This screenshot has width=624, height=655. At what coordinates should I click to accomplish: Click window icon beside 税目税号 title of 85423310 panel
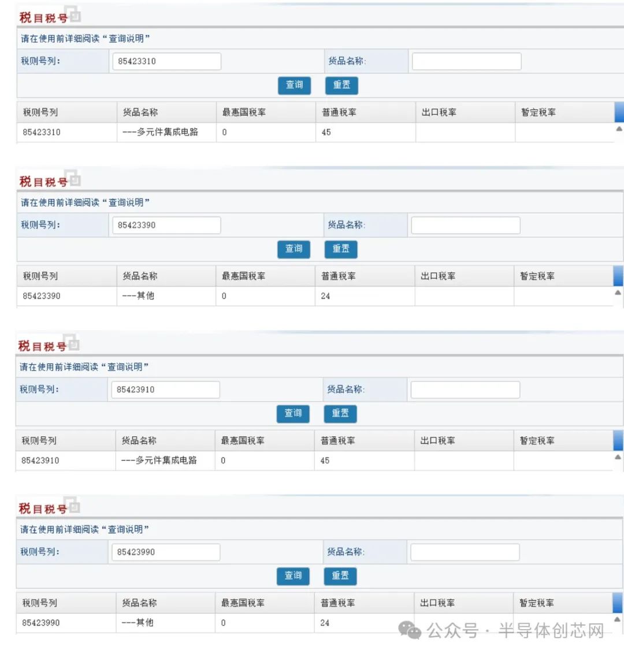(73, 14)
